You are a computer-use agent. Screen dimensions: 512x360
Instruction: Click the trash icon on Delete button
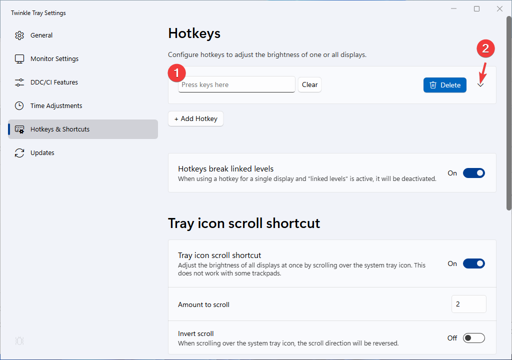[x=433, y=85]
